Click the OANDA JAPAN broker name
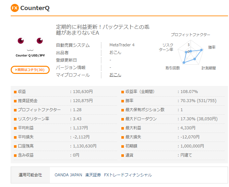Screen dimensions: 229x187 (68, 175)
